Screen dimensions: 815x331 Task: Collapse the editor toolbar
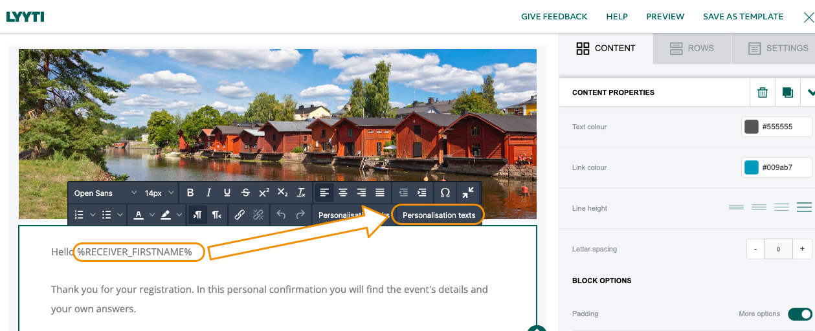469,193
